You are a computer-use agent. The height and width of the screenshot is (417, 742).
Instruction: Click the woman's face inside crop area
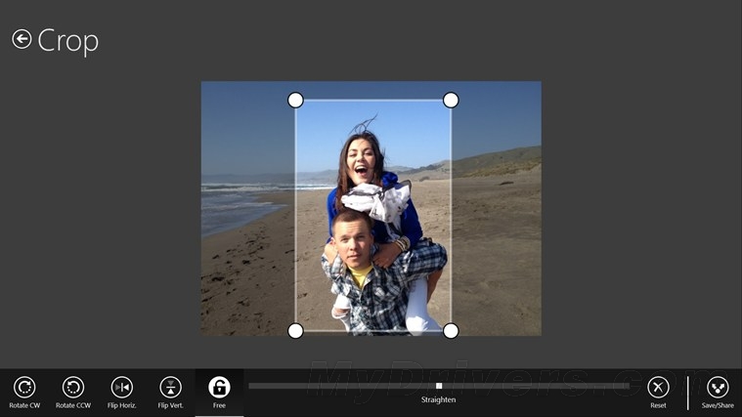click(x=360, y=161)
